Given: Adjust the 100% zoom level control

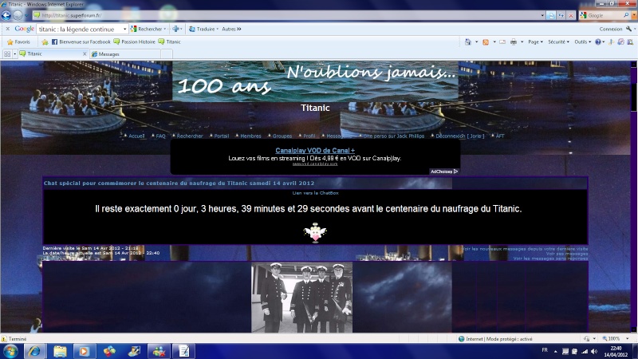Looking at the screenshot, I should pyautogui.click(x=615, y=338).
